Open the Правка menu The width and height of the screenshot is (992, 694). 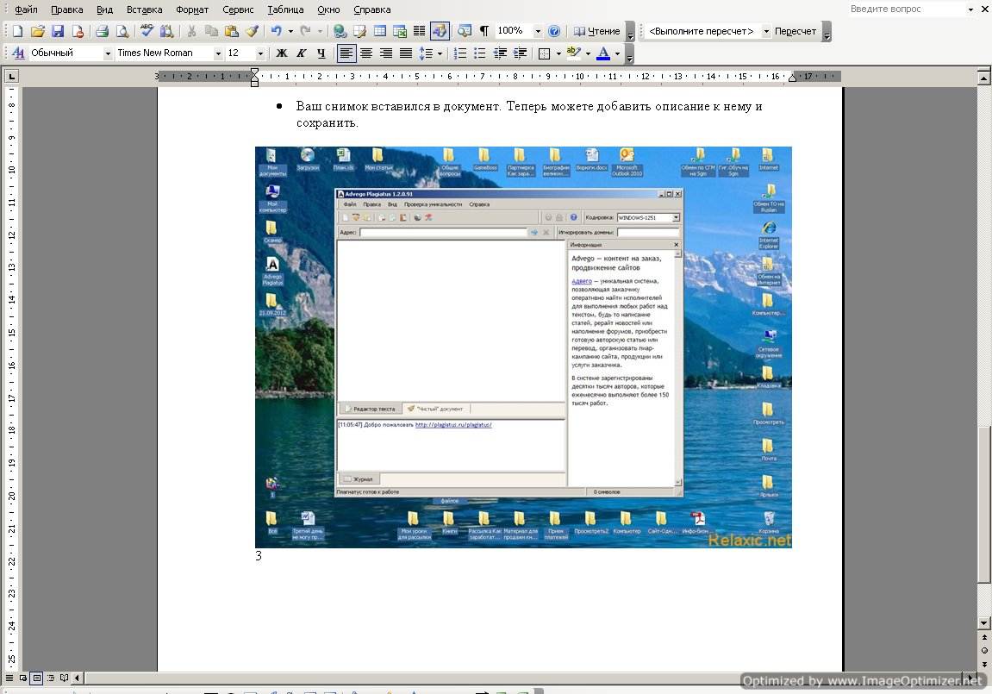pyautogui.click(x=67, y=9)
